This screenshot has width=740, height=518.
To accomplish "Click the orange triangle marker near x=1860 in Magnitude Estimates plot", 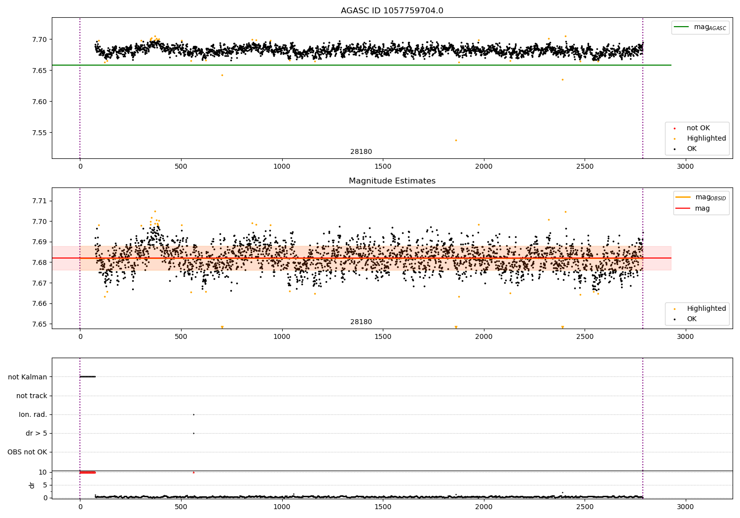I will [x=456, y=327].
